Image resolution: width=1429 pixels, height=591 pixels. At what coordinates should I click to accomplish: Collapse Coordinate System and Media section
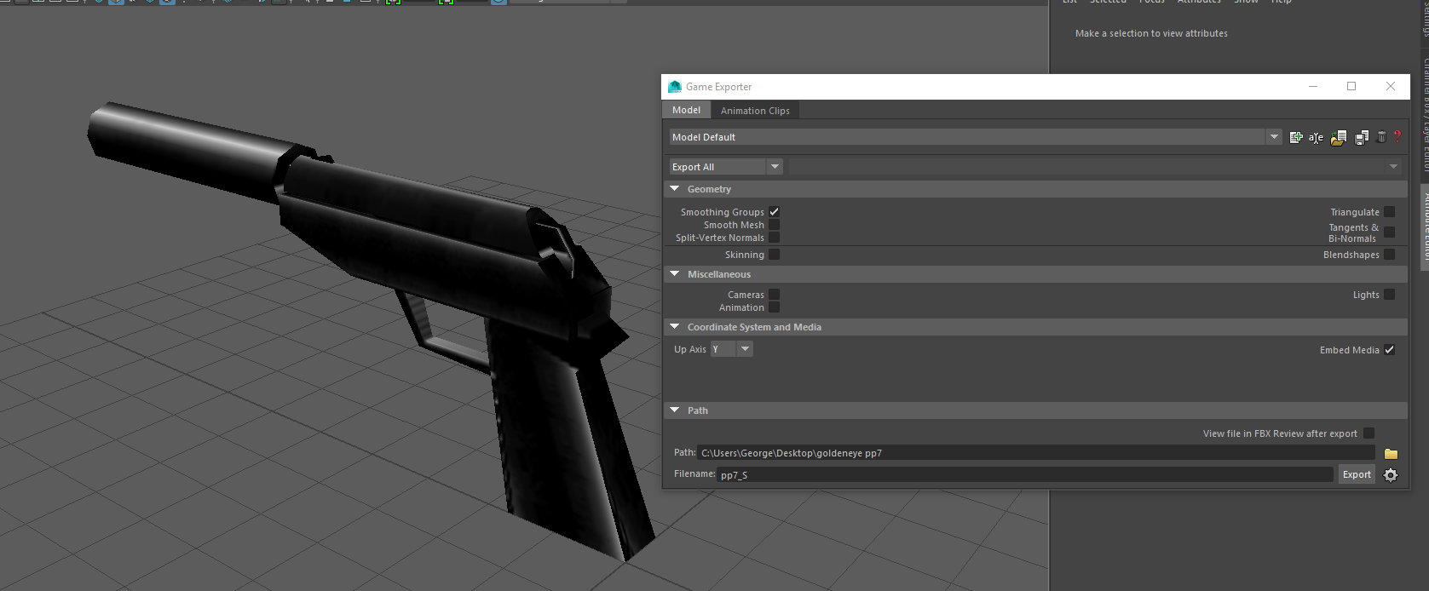675,327
